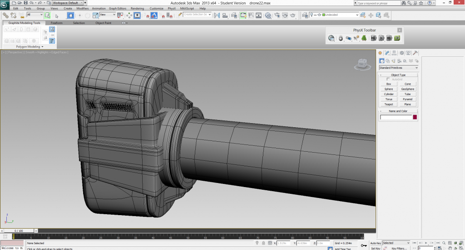Viewport: 465px width, 250px height.
Task: Open the Modifiers menu
Action: click(83, 8)
